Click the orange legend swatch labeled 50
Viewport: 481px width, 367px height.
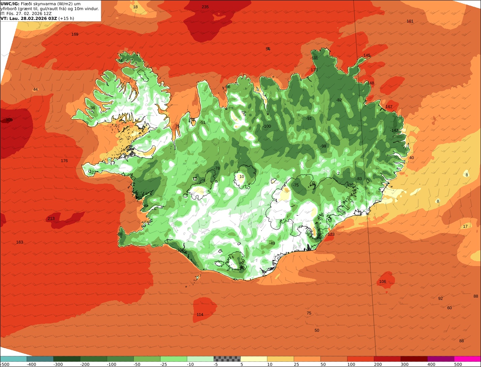[x=334, y=359]
